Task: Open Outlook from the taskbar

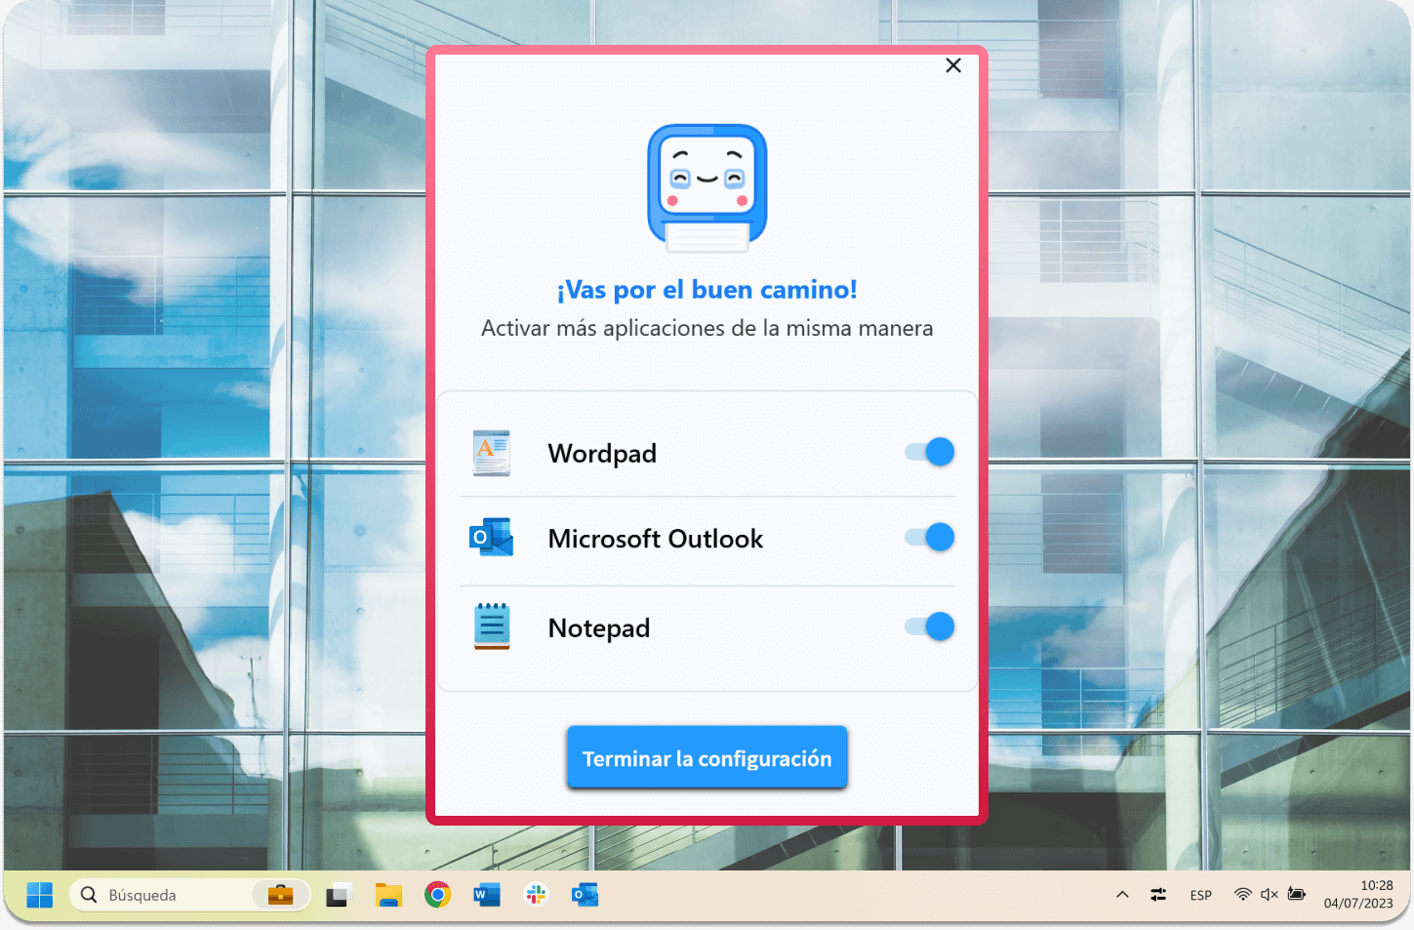Action: pyautogui.click(x=585, y=895)
